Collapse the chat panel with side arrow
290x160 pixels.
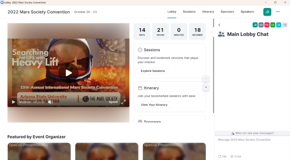click(211, 32)
